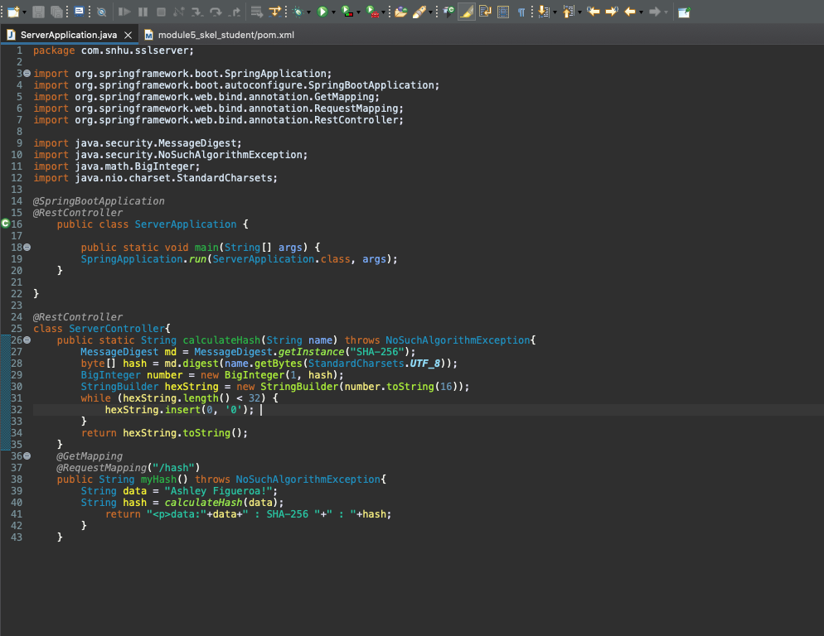
Task: Enable Skip All Breakpoints
Action: (99, 12)
